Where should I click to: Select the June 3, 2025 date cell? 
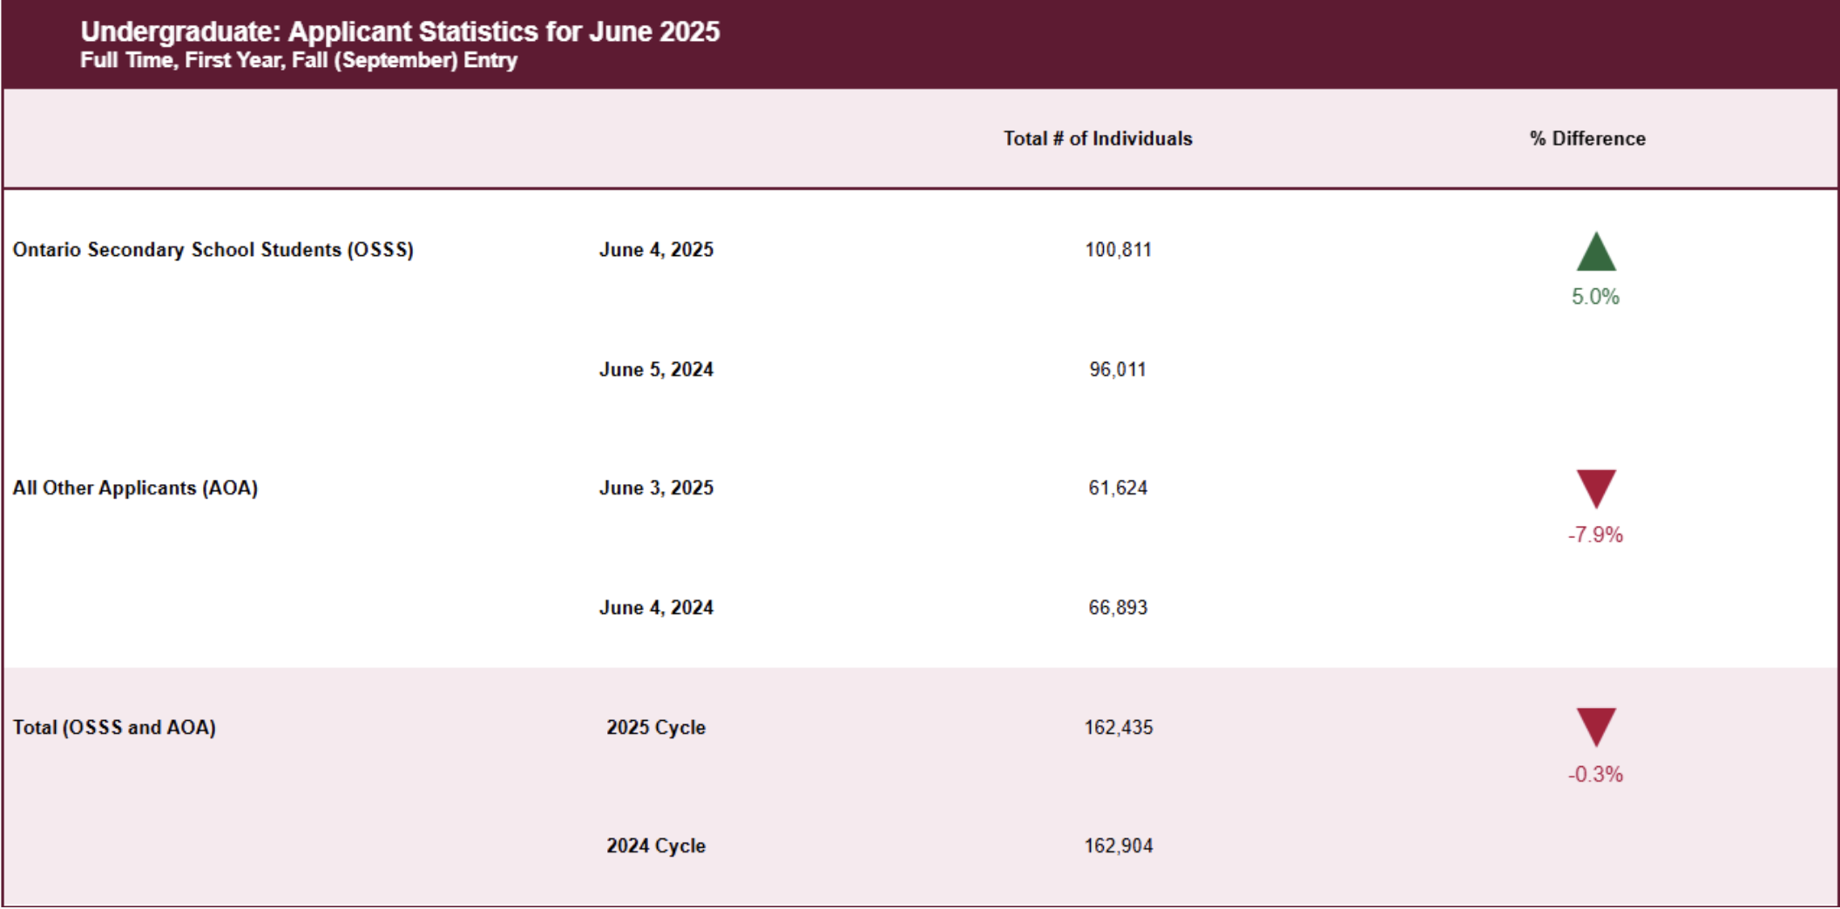(x=656, y=488)
